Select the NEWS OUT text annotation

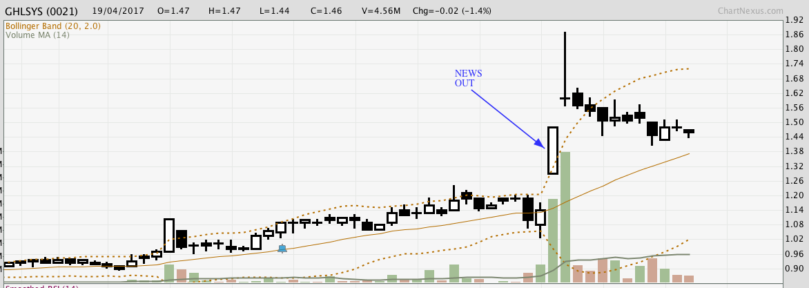click(x=468, y=79)
